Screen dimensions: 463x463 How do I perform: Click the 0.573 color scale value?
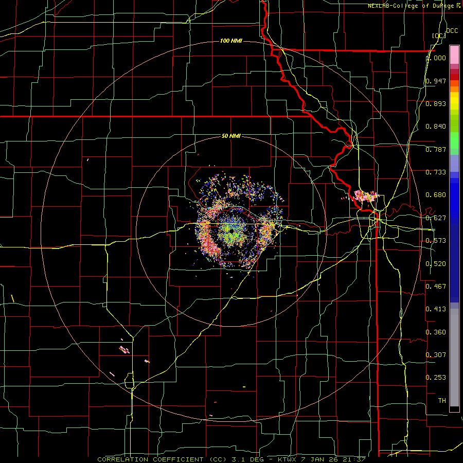[x=436, y=241]
